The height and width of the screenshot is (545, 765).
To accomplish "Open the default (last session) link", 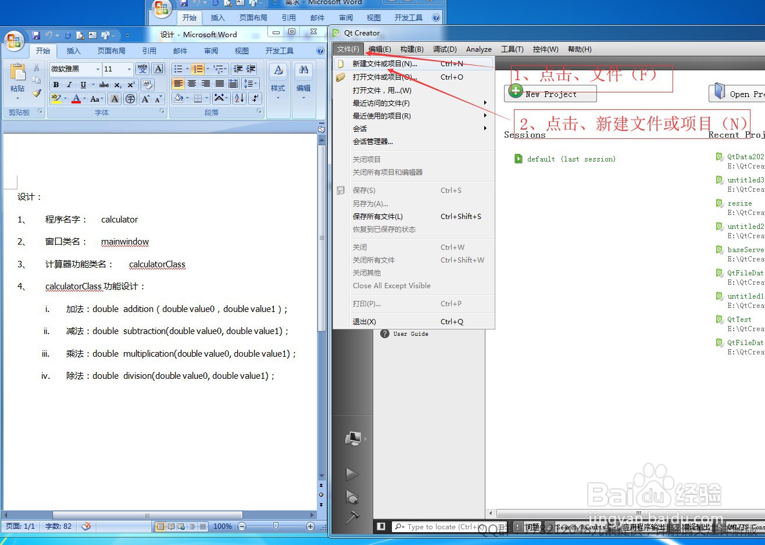I will coord(571,159).
